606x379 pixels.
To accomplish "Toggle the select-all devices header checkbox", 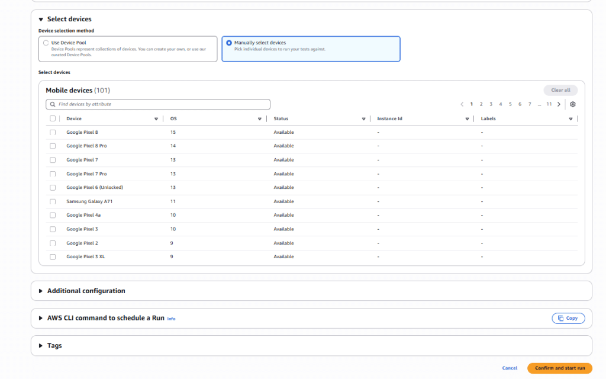I will point(53,118).
